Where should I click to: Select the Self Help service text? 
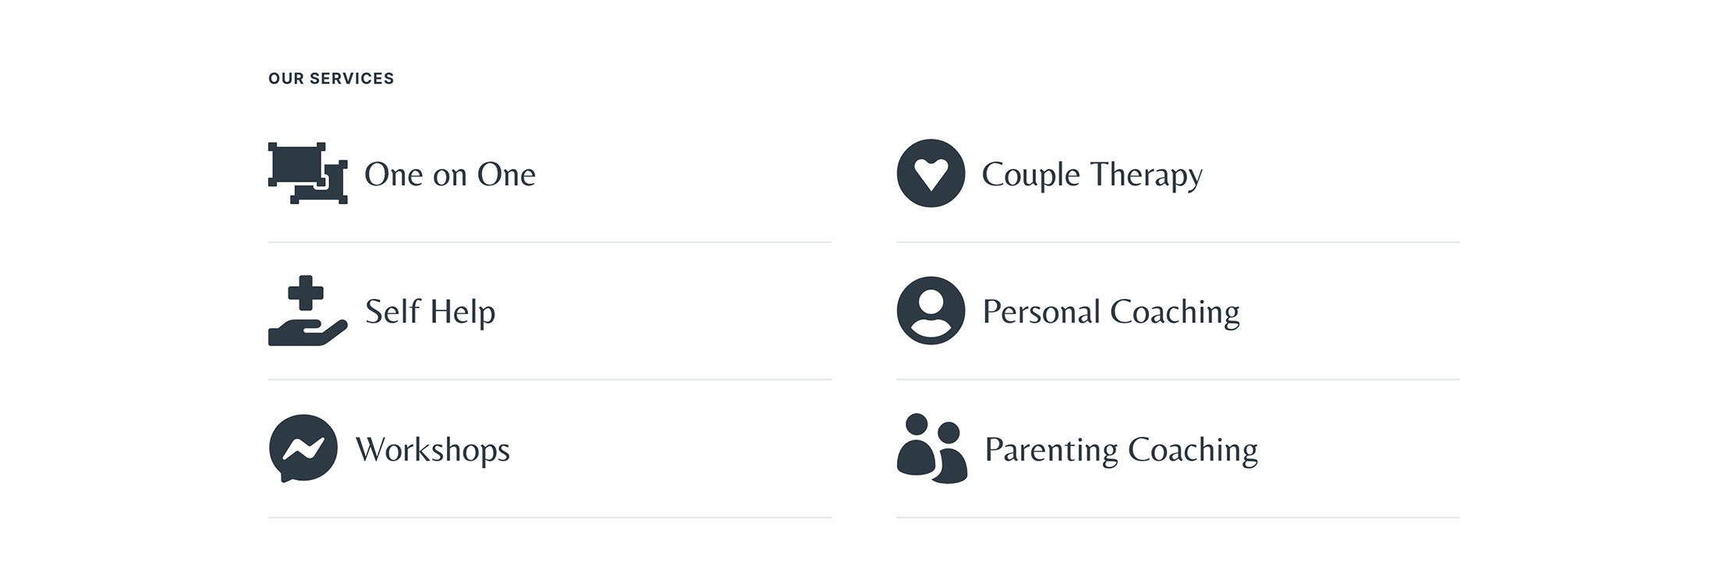tap(430, 312)
